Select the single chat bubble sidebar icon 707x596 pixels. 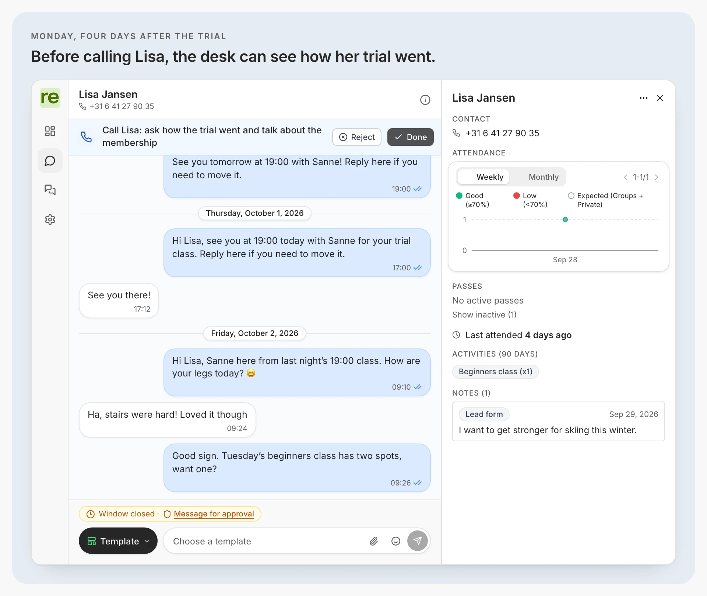50,161
